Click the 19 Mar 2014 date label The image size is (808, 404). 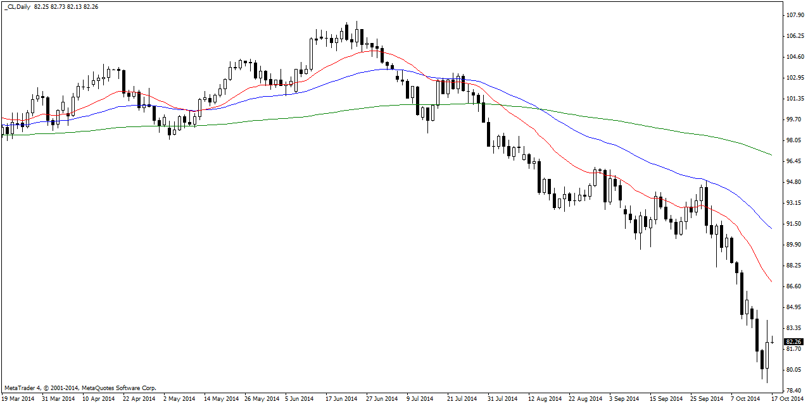[18, 399]
